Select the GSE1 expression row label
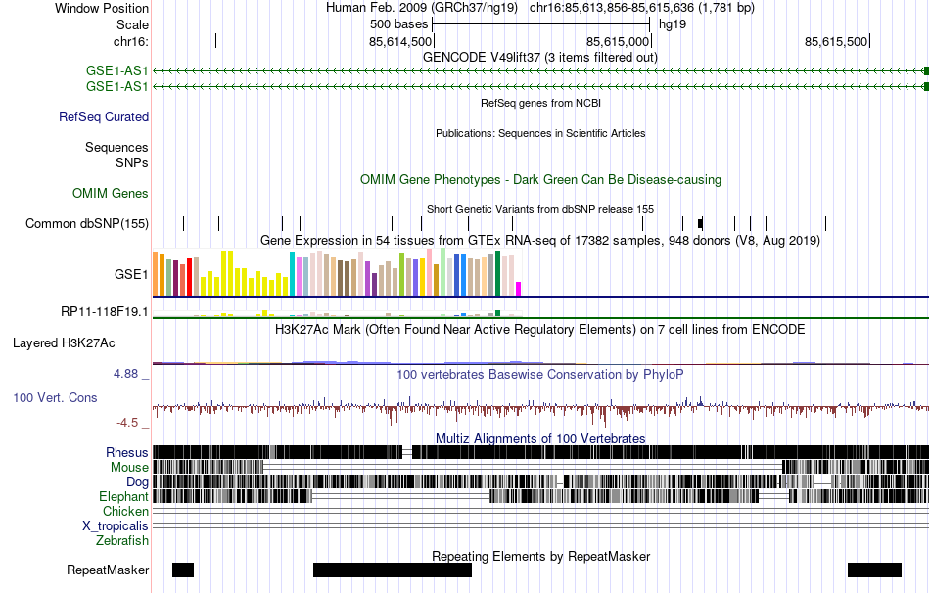Image resolution: width=930 pixels, height=593 pixels. (x=131, y=274)
